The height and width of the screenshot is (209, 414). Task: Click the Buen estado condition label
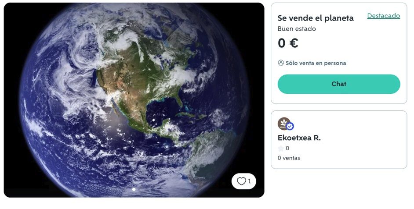[297, 28]
